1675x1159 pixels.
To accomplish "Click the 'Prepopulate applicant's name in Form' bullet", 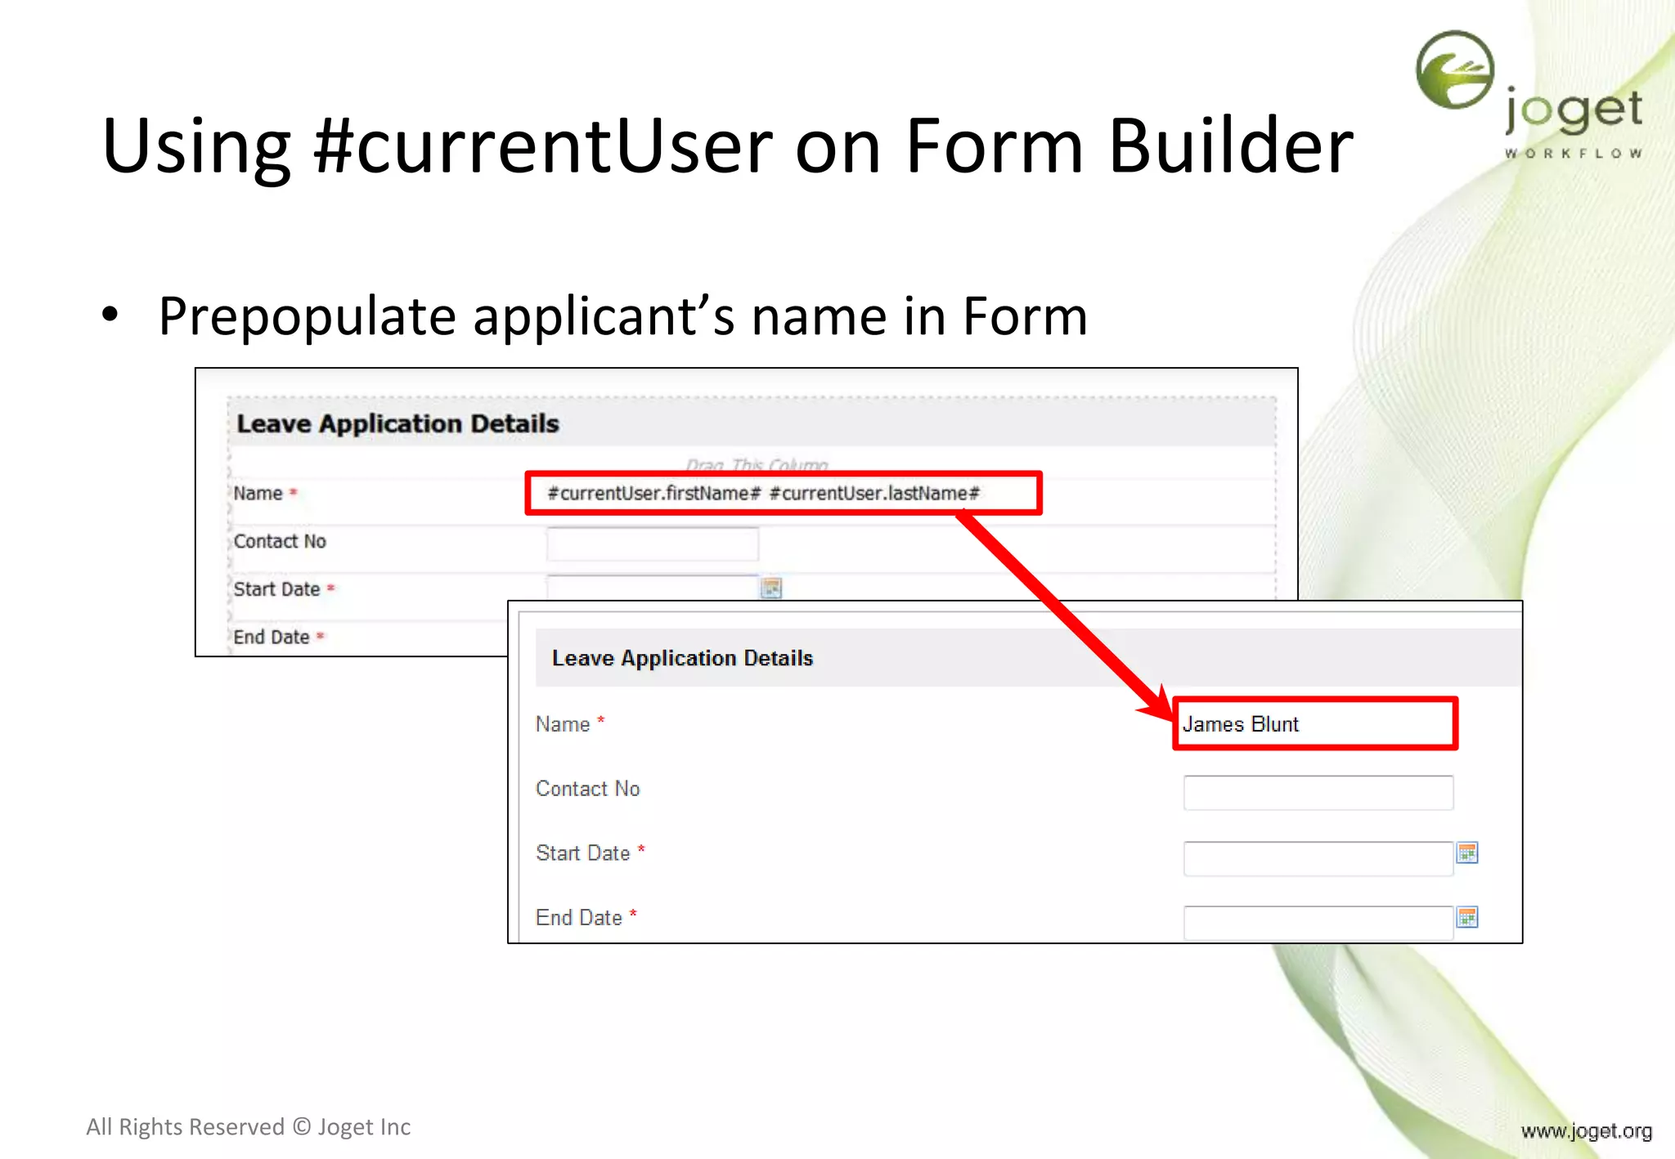I will pos(622,316).
